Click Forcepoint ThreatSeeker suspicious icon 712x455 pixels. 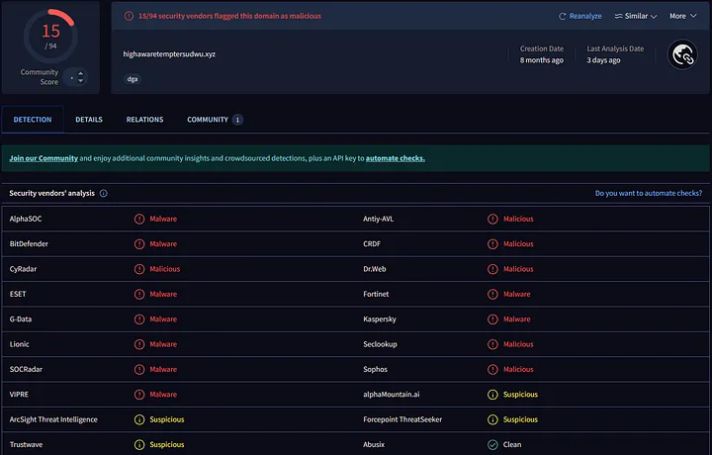point(492,419)
